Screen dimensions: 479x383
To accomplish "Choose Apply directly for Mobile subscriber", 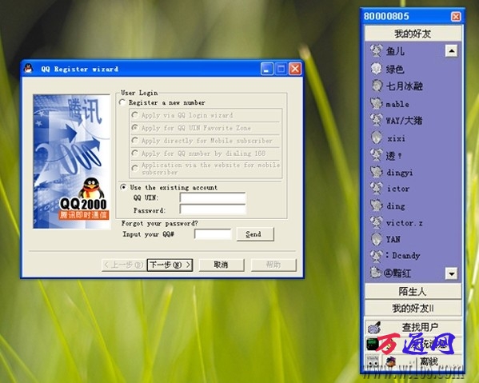I will coord(202,141).
